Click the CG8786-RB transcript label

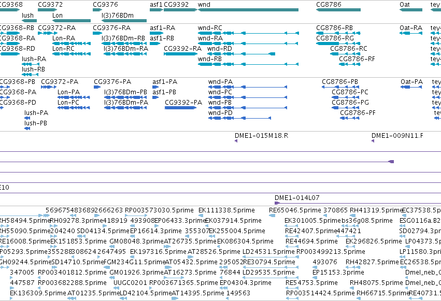334,28
